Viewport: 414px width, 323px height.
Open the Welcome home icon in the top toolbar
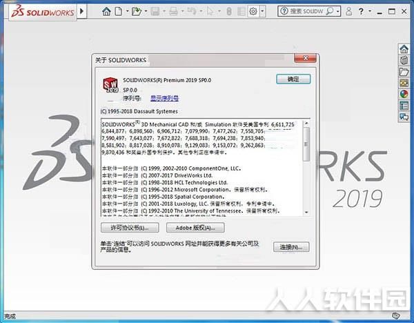106,11
